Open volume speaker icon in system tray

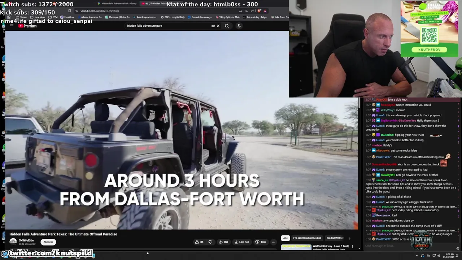(439, 256)
